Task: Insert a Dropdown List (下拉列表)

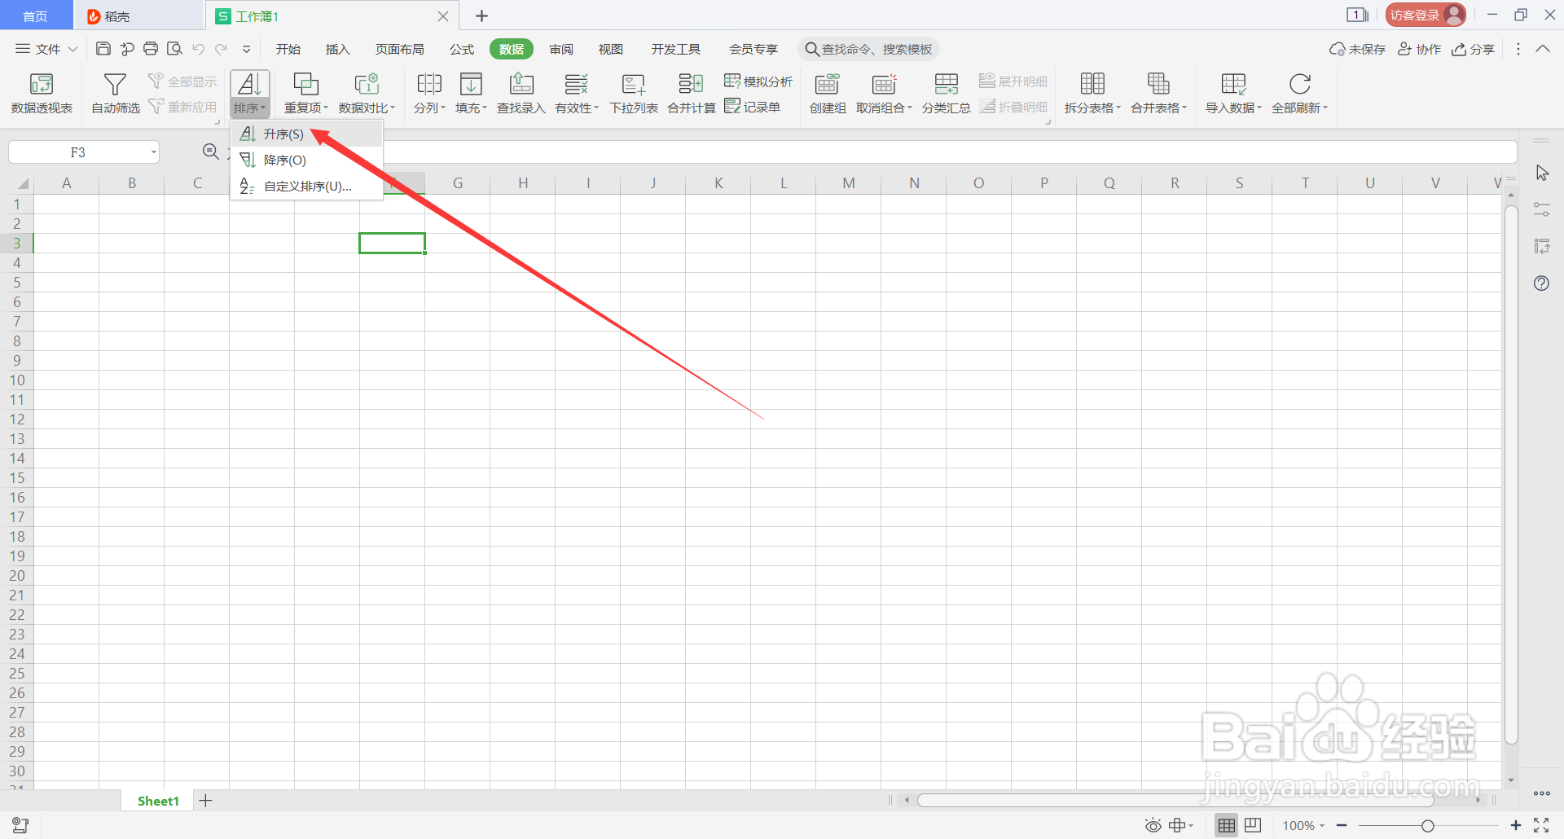Action: click(634, 93)
